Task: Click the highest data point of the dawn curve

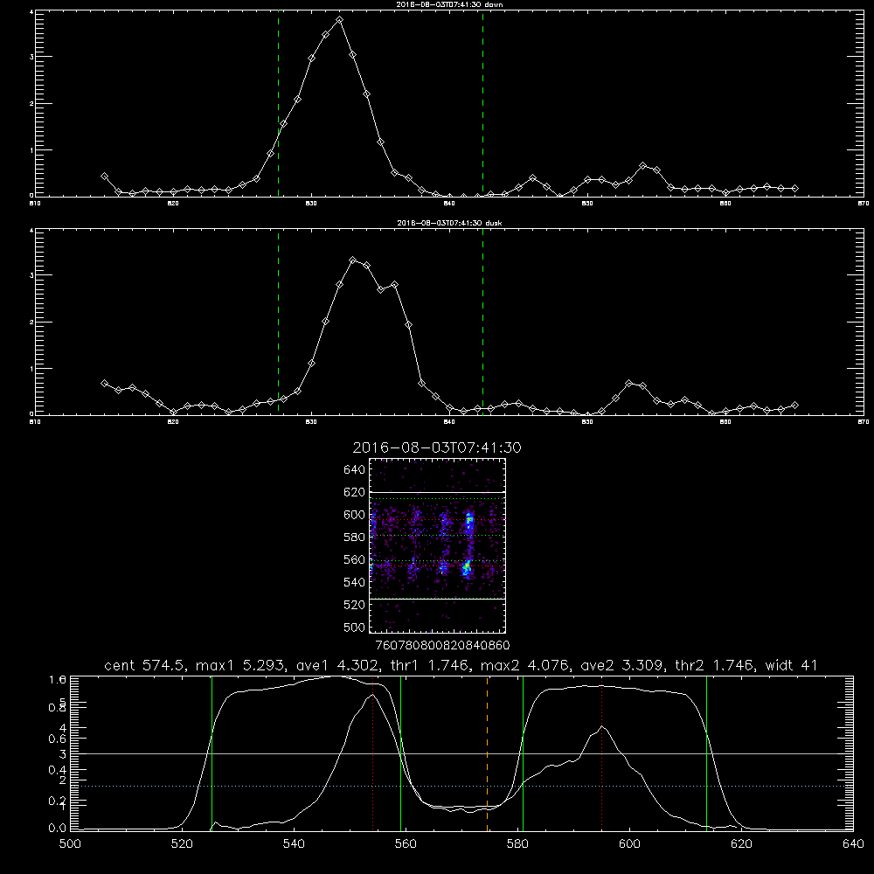Action: point(339,20)
